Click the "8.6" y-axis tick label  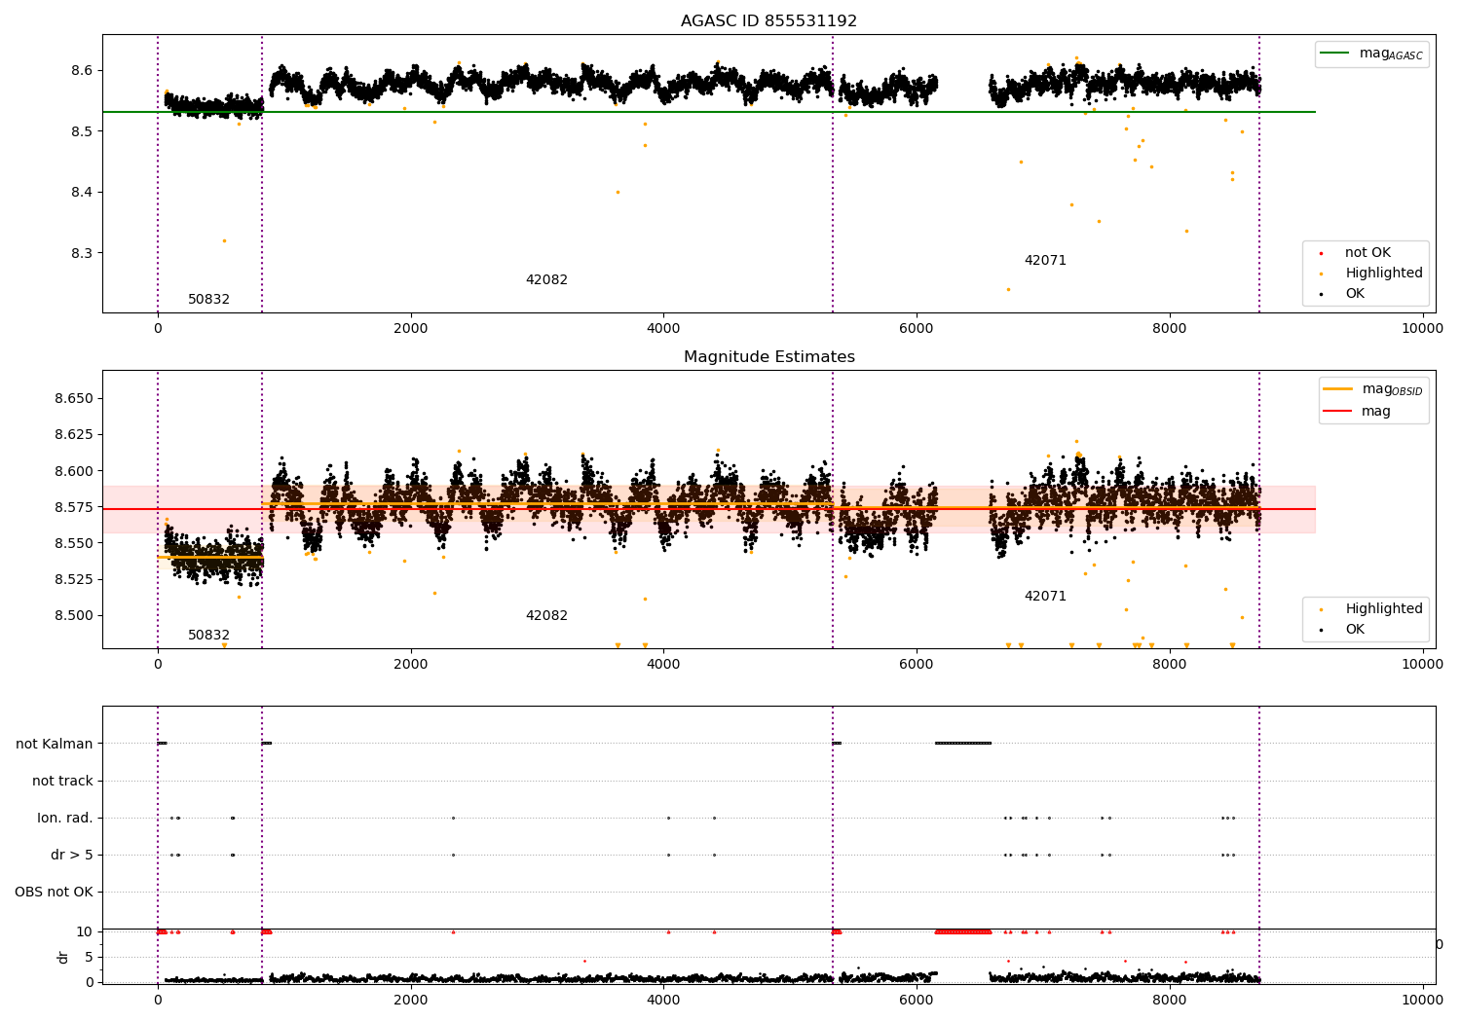pyautogui.click(x=82, y=71)
